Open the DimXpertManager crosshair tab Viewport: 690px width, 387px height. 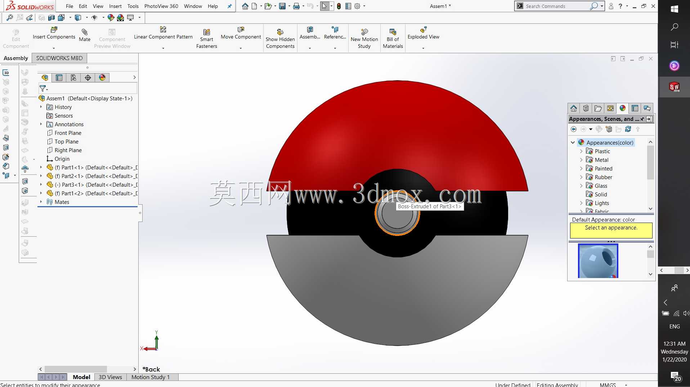[88, 77]
